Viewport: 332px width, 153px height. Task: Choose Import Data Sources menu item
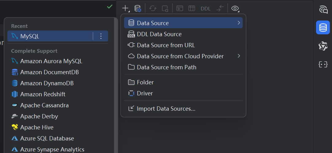tap(183, 109)
